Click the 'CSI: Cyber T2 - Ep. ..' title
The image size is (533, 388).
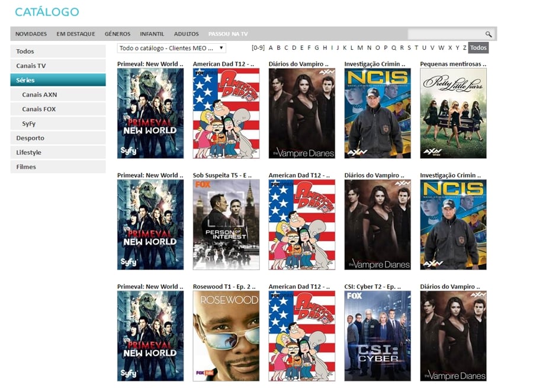pos(373,286)
